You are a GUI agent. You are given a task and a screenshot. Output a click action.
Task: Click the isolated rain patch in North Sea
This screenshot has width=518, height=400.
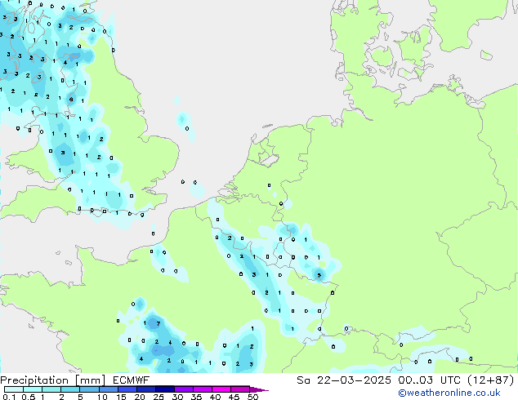point(182,121)
